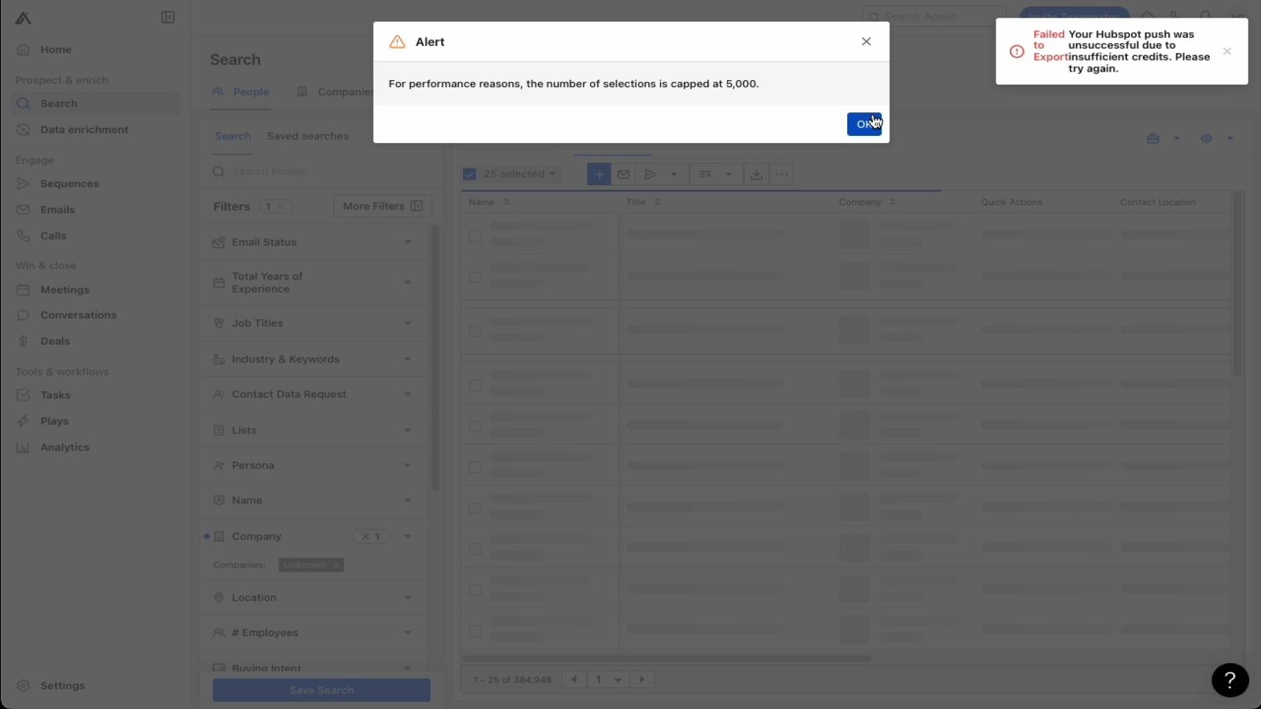This screenshot has height=709, width=1261.
Task: Click the Plays lightning icon
Action: pos(23,421)
